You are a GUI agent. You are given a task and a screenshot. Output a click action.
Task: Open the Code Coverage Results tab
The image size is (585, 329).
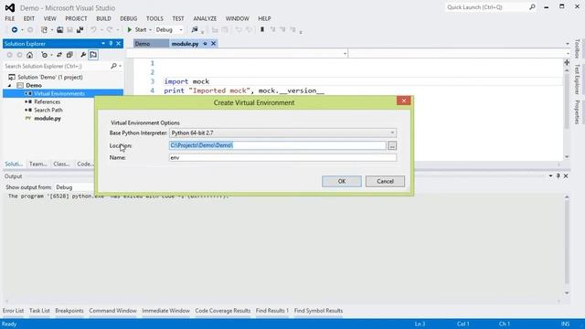coord(223,311)
